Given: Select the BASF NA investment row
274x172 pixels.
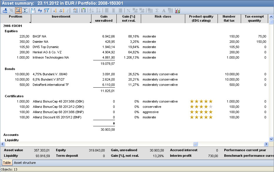Looking at the screenshot, I should pos(39,36).
